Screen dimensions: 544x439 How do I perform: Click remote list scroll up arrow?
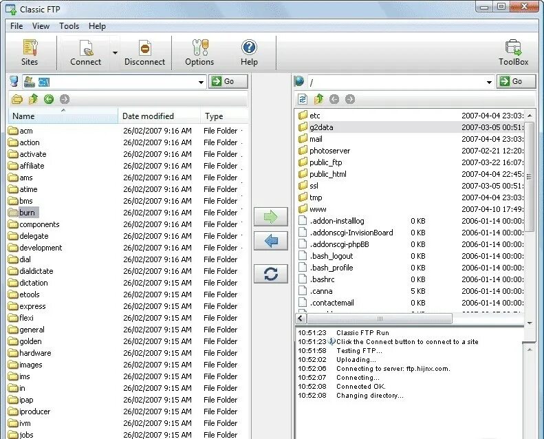click(x=530, y=116)
